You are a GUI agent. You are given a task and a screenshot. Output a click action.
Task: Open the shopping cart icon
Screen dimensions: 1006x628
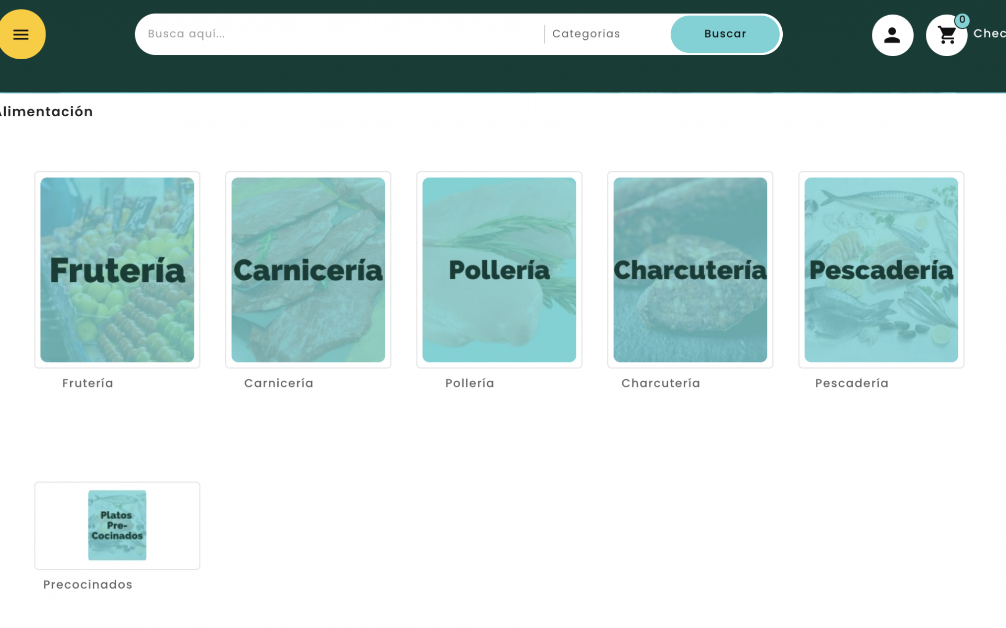(946, 36)
